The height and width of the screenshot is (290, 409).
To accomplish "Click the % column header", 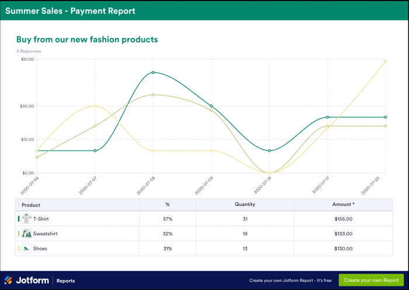I will (168, 205).
